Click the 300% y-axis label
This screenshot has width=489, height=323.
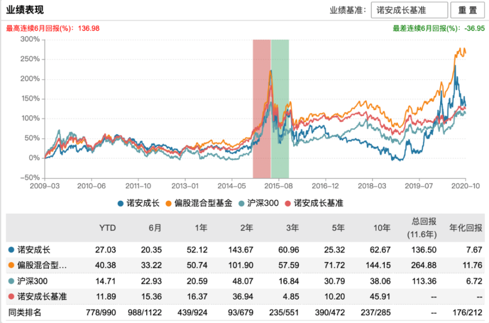(30, 39)
